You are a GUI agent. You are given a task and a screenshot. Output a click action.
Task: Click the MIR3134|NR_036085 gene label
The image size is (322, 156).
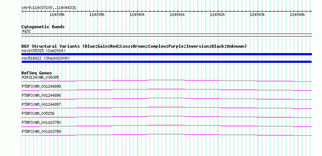tap(40, 78)
